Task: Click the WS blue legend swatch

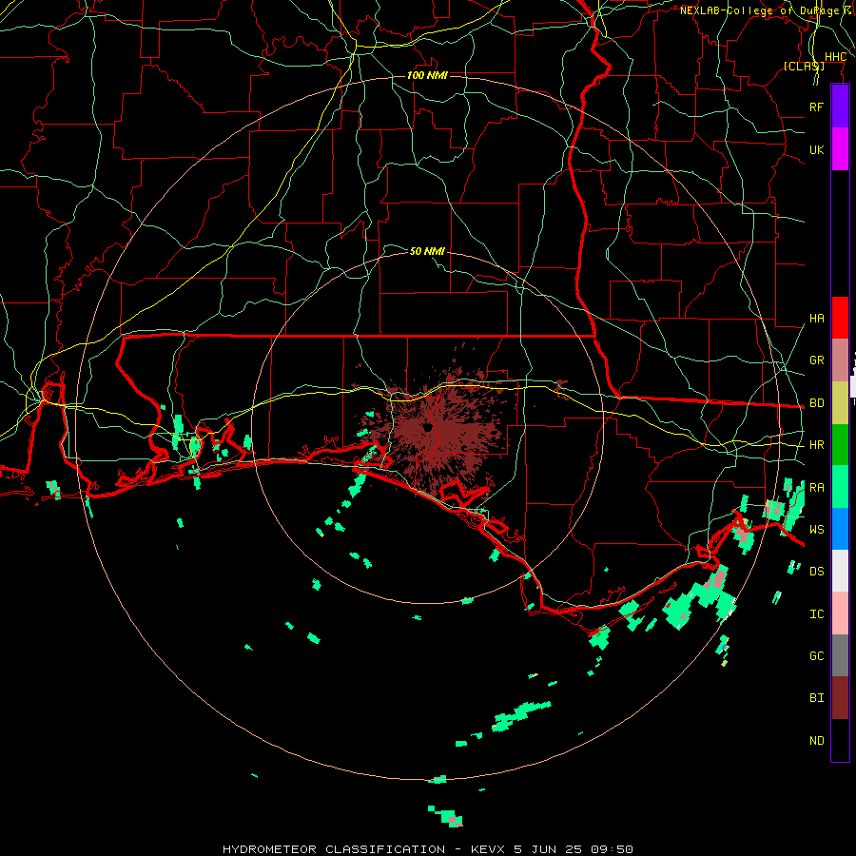Action: coord(840,529)
